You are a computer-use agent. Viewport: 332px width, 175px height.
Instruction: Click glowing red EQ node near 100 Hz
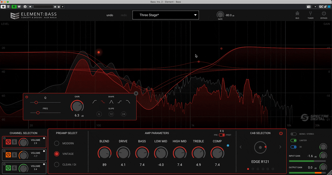tap(99, 52)
